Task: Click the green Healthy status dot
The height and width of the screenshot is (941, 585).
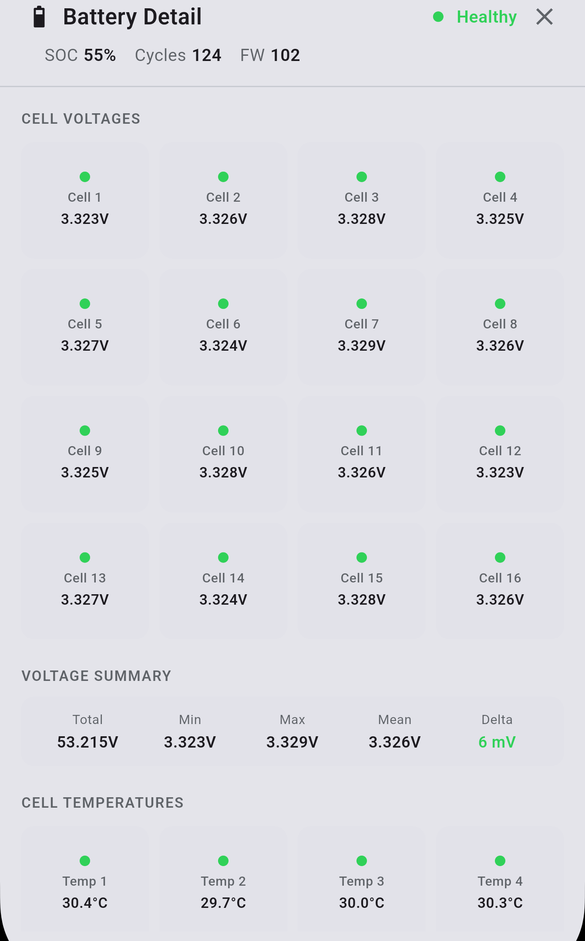Action: 438,17
